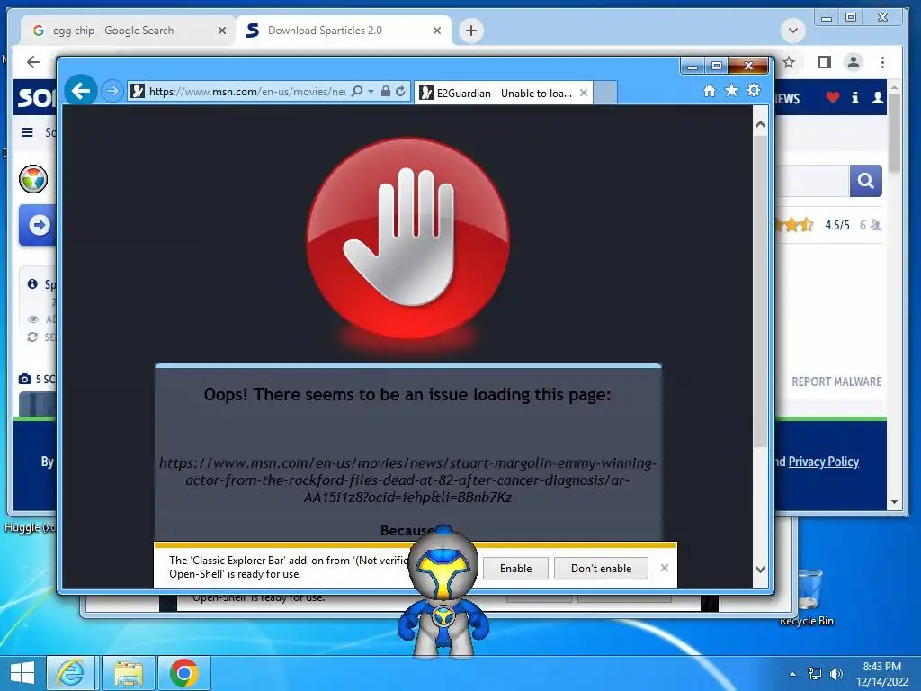Open File Explorer from taskbar
The image size is (921, 691).
click(129, 673)
